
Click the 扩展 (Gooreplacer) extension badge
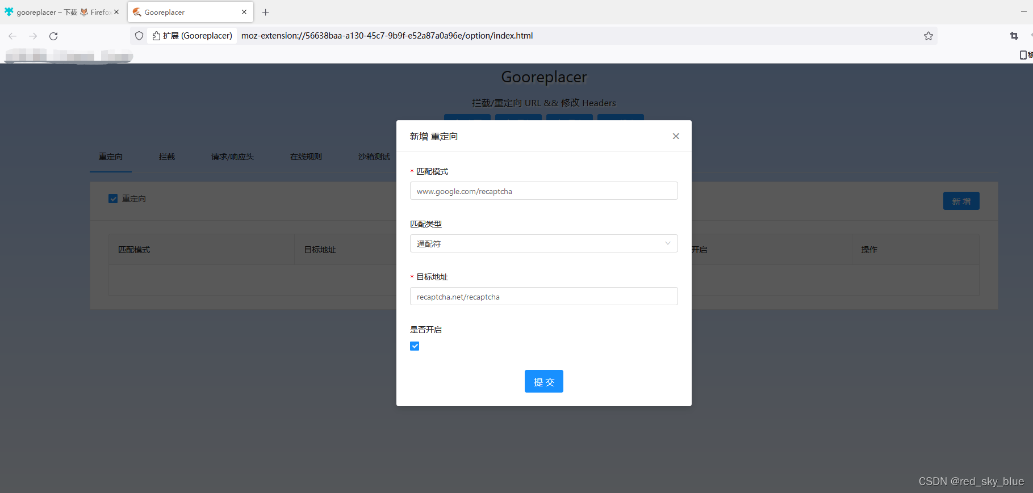(192, 36)
